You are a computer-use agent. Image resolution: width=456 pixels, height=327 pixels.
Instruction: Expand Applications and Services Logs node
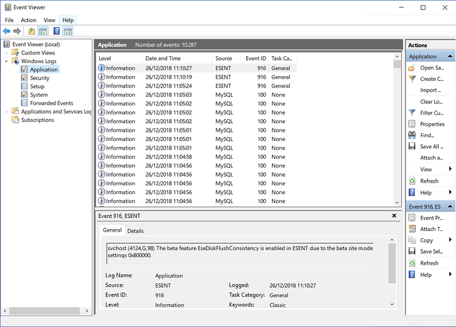[7, 112]
